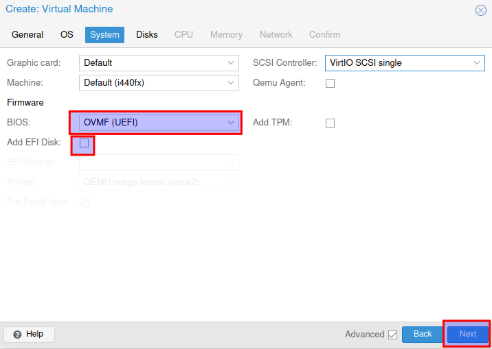Go to the OS tab

pyautogui.click(x=67, y=34)
